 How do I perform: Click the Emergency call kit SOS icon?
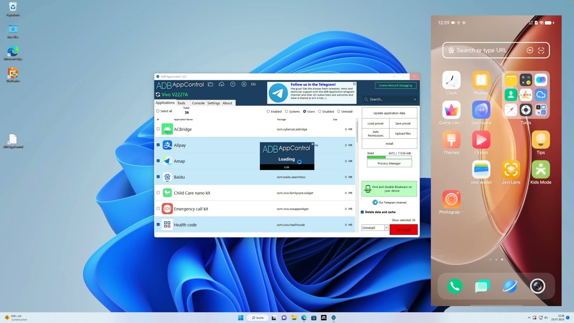pos(167,209)
